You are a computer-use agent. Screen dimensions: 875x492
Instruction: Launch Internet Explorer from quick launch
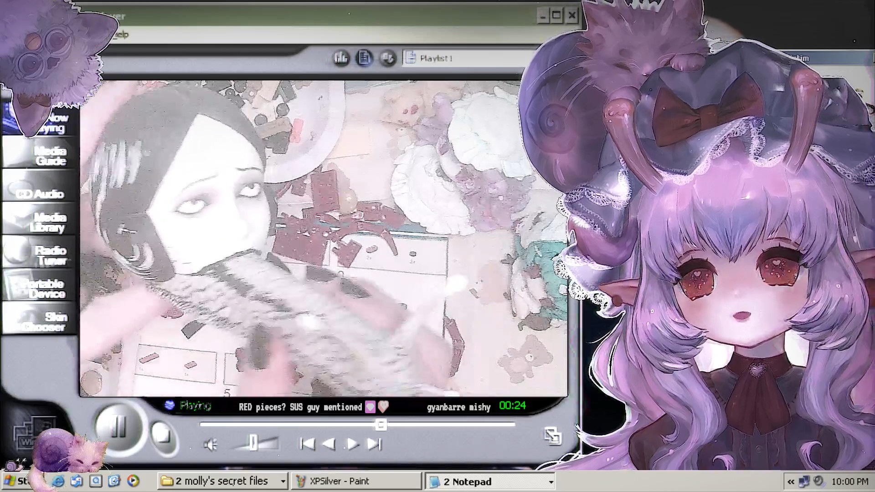click(x=58, y=481)
